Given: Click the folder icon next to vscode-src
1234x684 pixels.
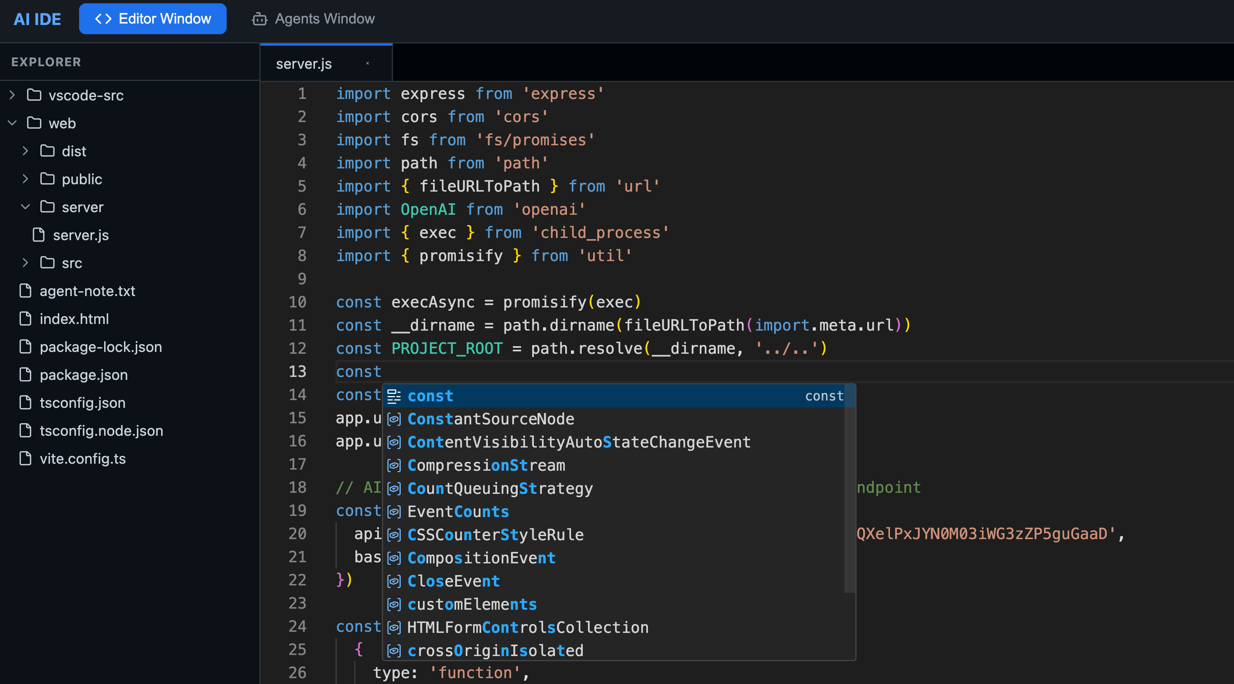Looking at the screenshot, I should pyautogui.click(x=34, y=95).
